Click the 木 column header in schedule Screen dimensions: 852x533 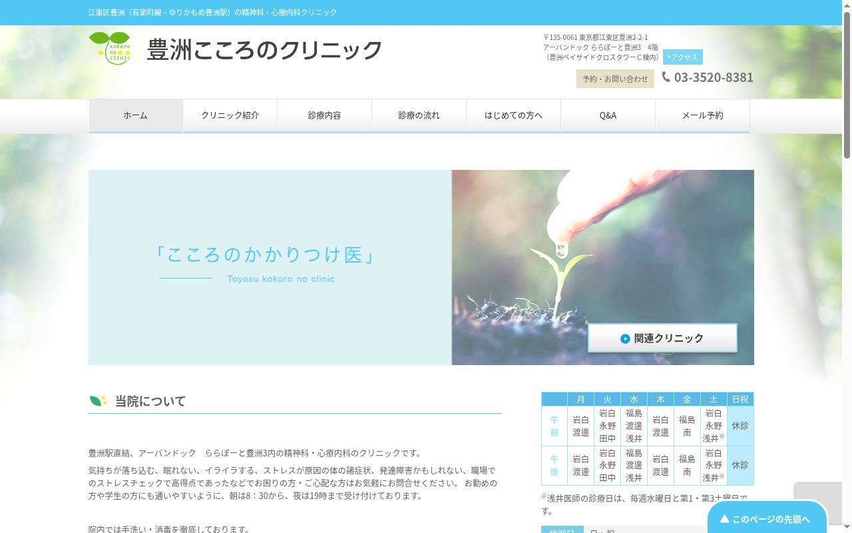[660, 399]
